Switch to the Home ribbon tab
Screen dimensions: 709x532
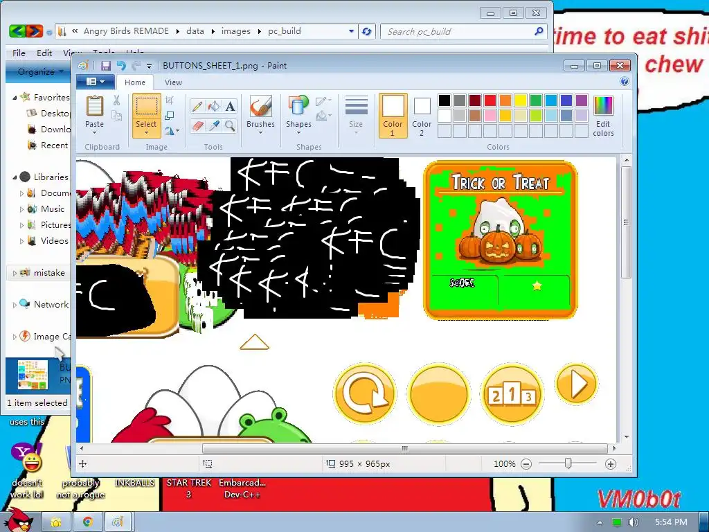click(x=135, y=82)
